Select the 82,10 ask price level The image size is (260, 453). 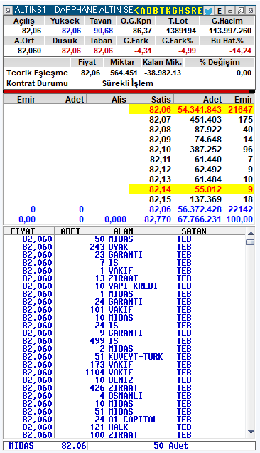[191, 150]
